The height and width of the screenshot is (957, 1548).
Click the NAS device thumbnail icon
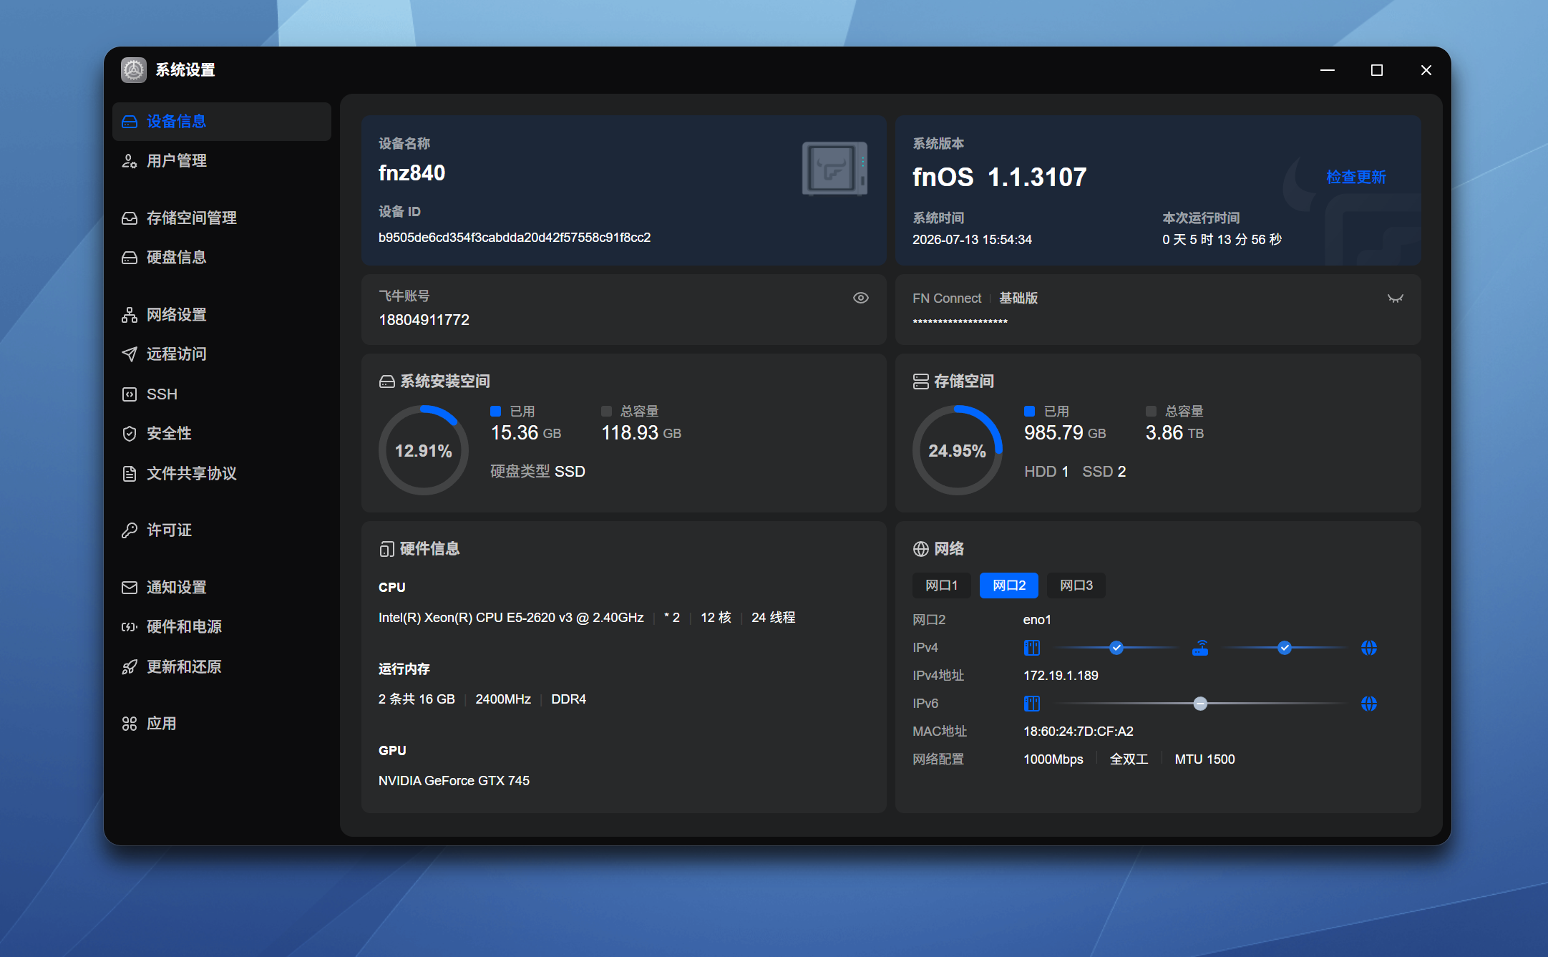(834, 169)
